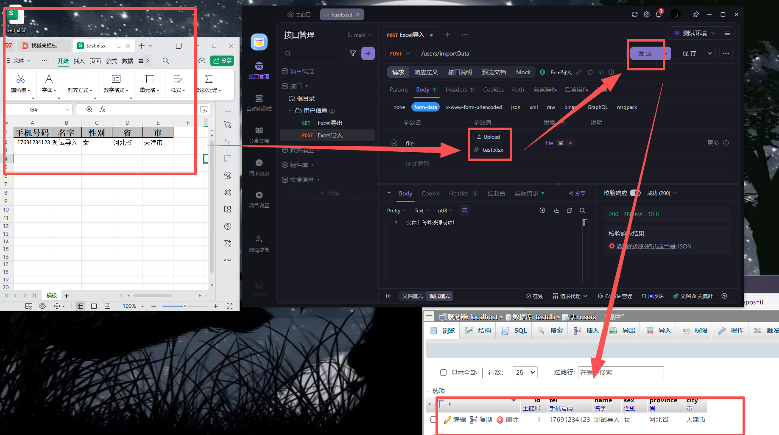Open the dropdown arrow next to 保存
Screen dimensions: 779x435
[709, 53]
